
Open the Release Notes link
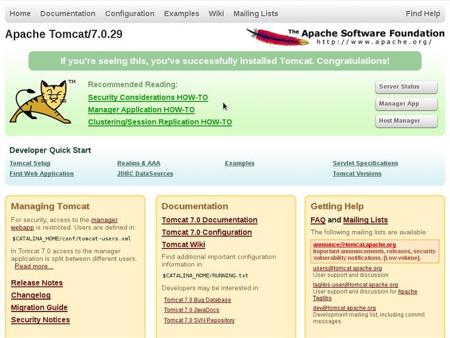37,283
